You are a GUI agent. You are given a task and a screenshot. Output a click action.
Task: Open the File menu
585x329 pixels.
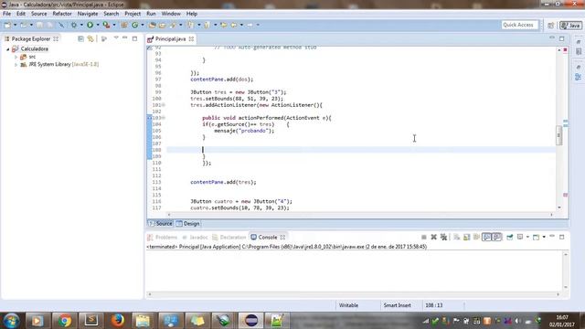pos(6,14)
